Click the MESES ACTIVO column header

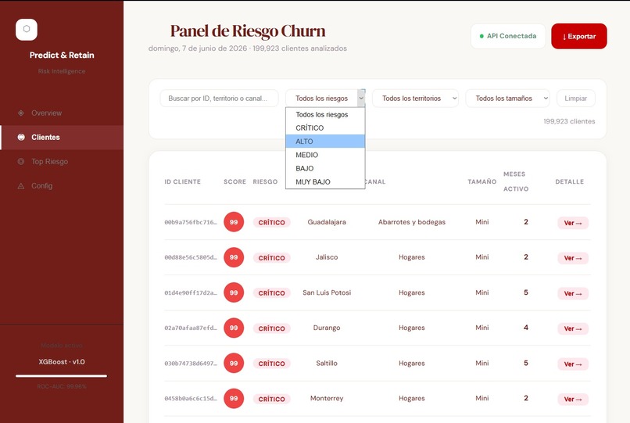point(516,181)
